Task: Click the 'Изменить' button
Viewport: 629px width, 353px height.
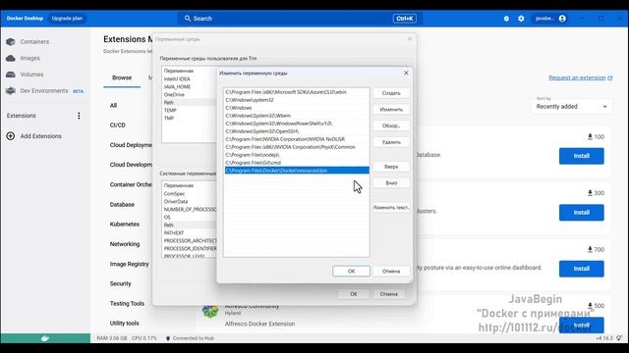Action: tap(391, 109)
